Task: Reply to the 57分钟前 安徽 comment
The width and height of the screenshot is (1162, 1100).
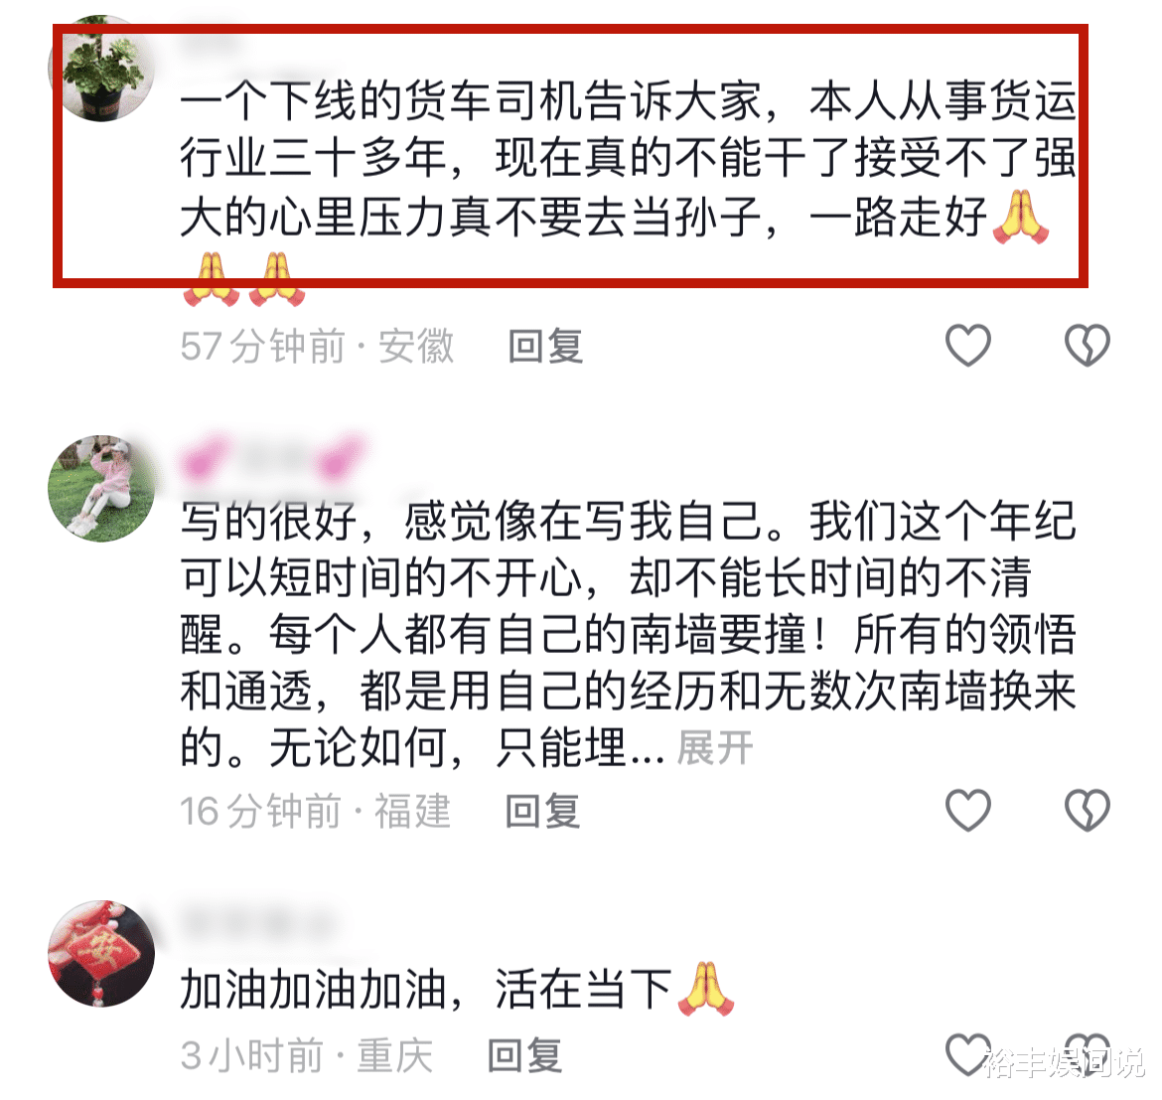Action: coord(545,346)
